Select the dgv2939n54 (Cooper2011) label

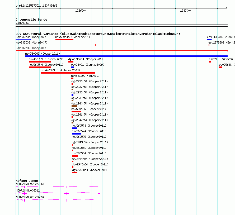[x=90, y=98]
